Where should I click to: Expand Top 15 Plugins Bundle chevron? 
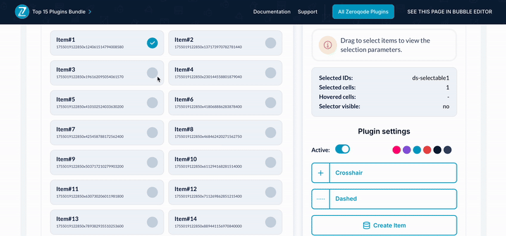point(90,12)
